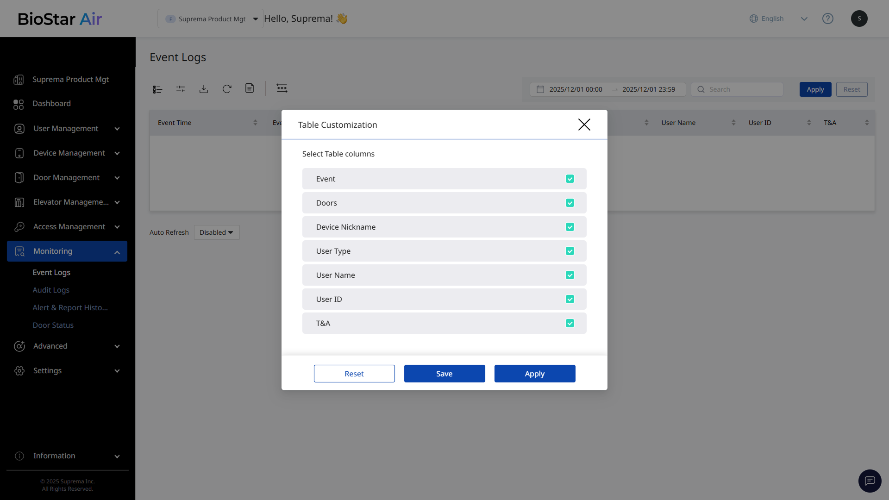Open the chat support bubble icon
Screen dimensions: 889x500
coord(870,481)
